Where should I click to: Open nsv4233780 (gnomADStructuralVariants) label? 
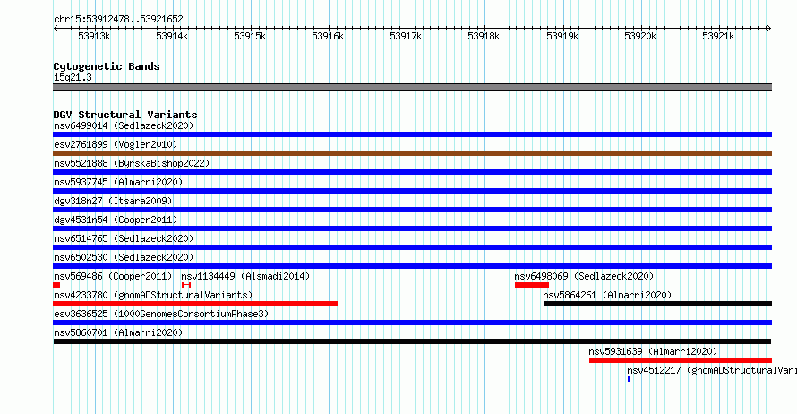click(x=153, y=295)
